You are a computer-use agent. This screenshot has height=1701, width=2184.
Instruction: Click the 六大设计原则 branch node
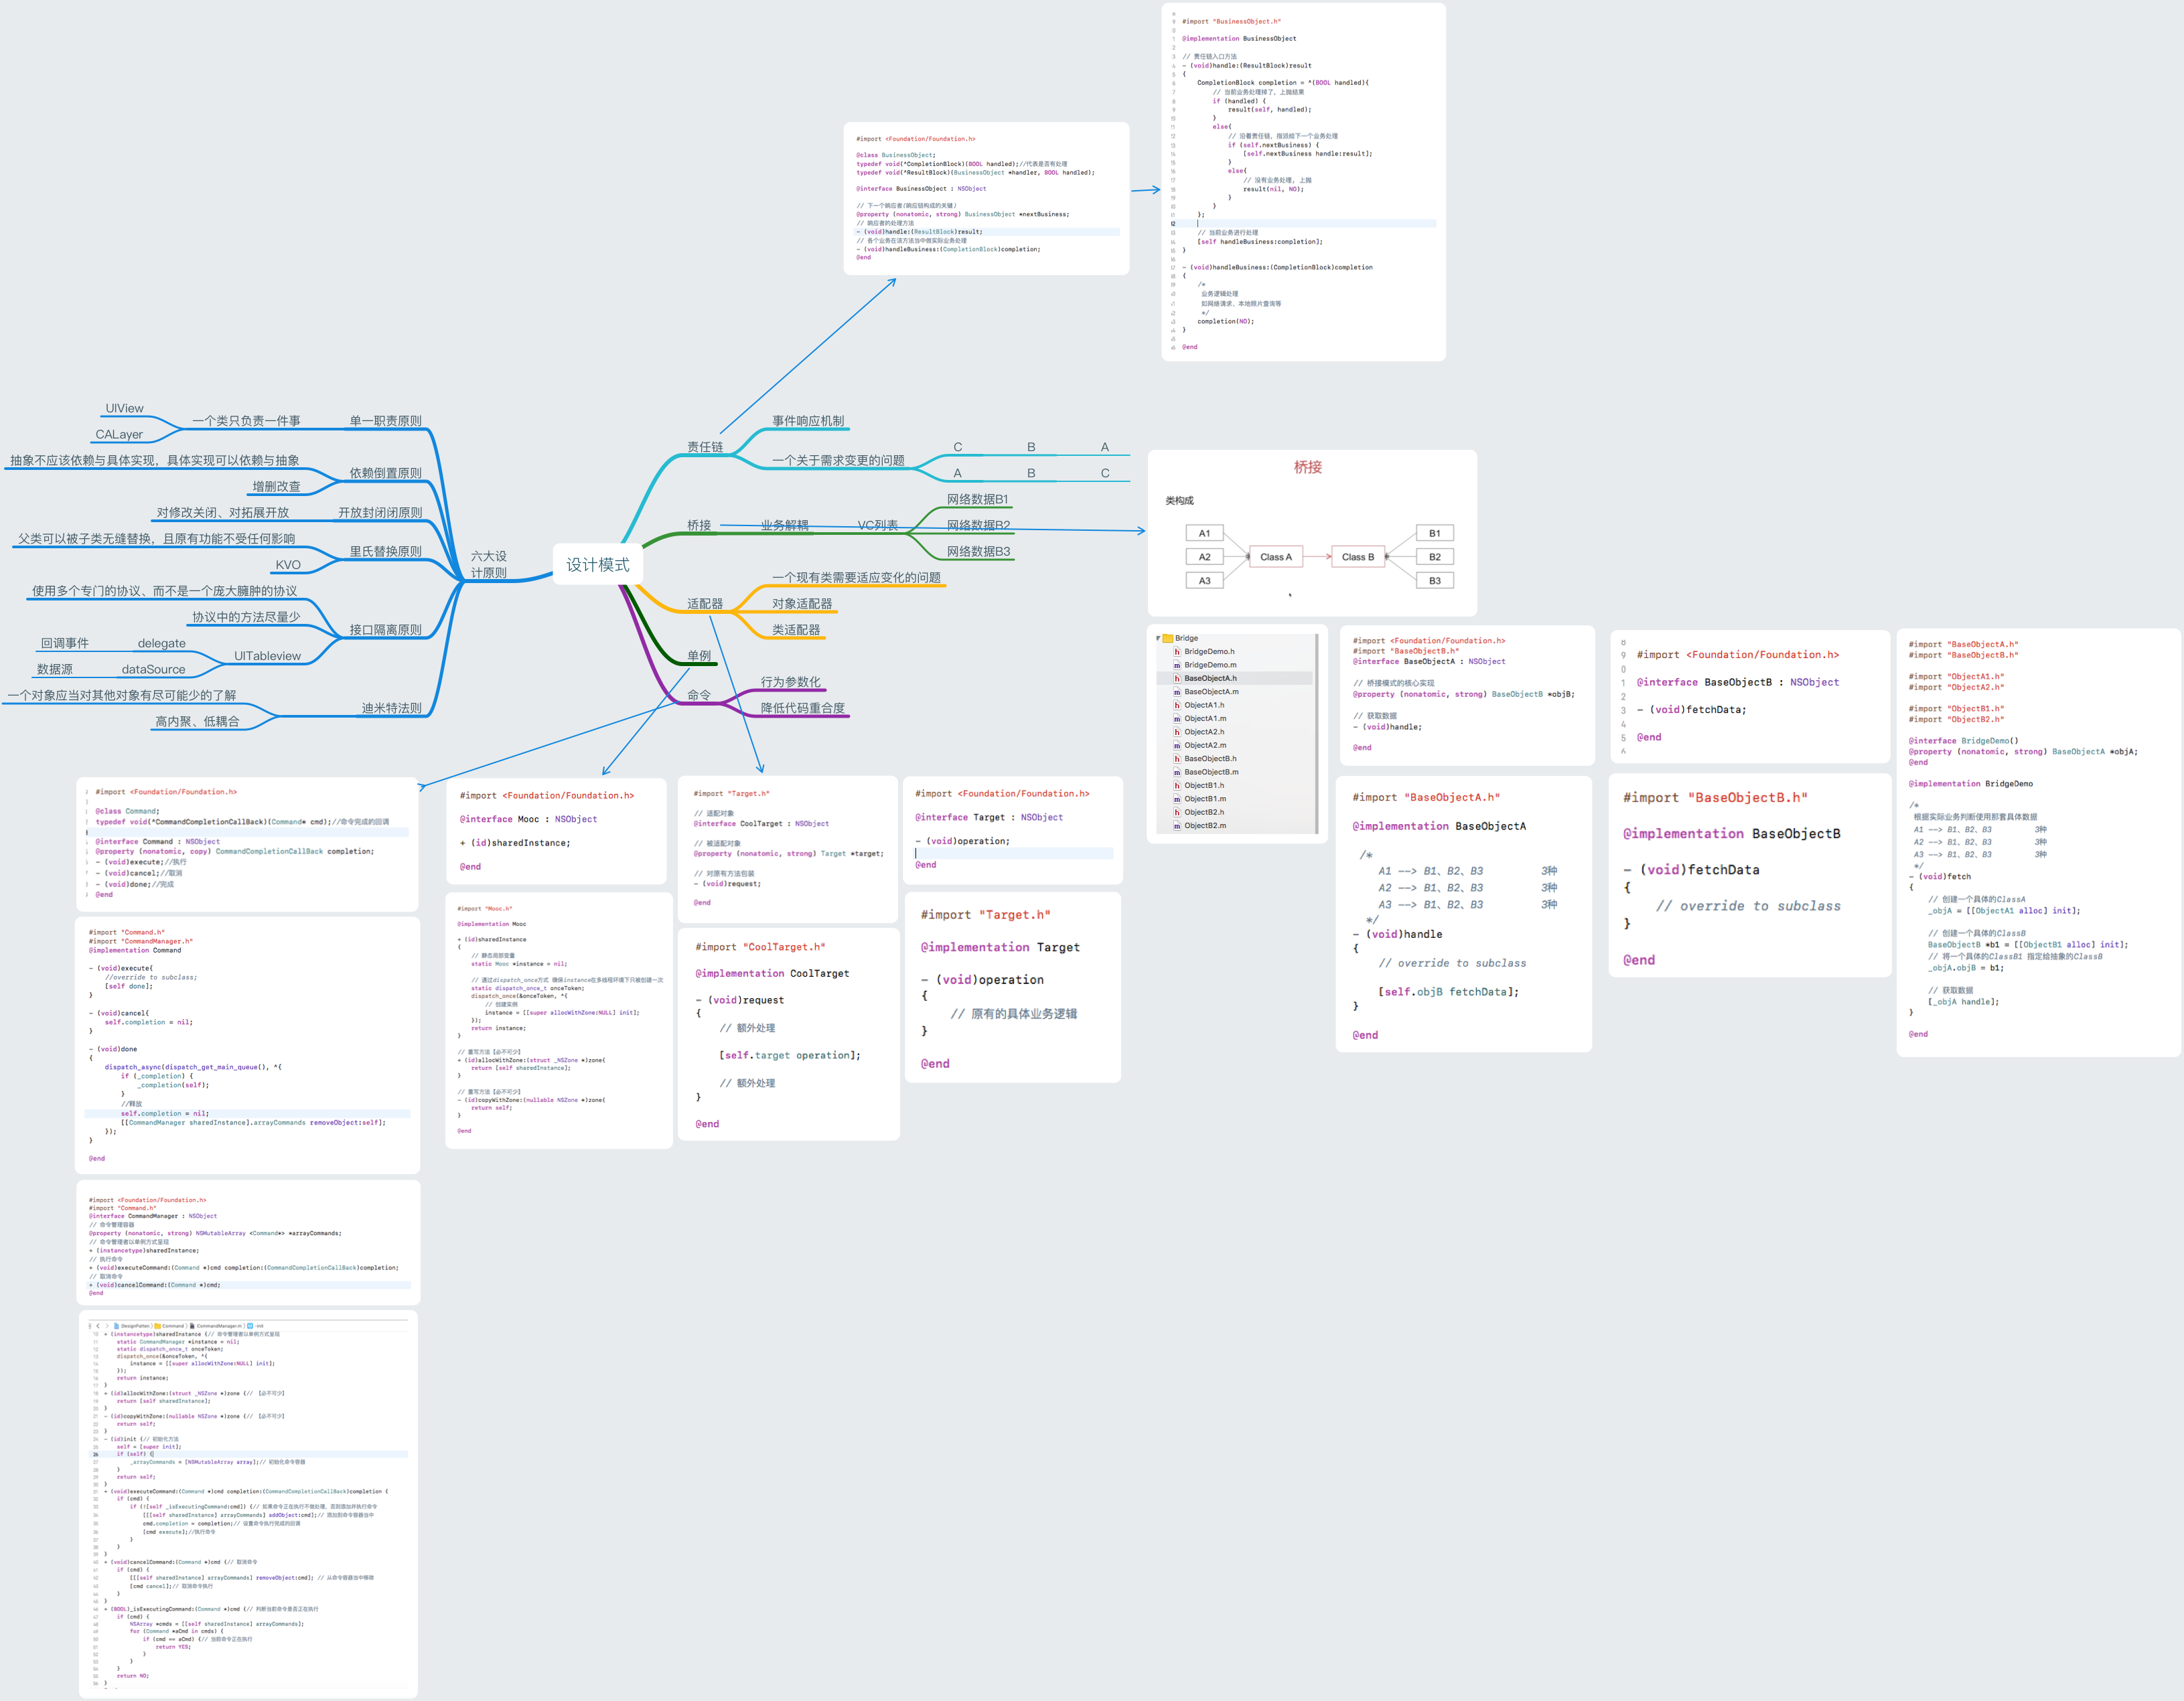click(489, 564)
